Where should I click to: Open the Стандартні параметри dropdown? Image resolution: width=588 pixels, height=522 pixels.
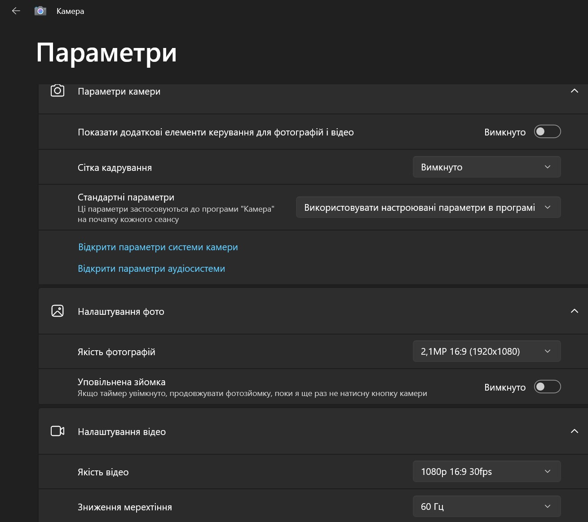coord(428,208)
